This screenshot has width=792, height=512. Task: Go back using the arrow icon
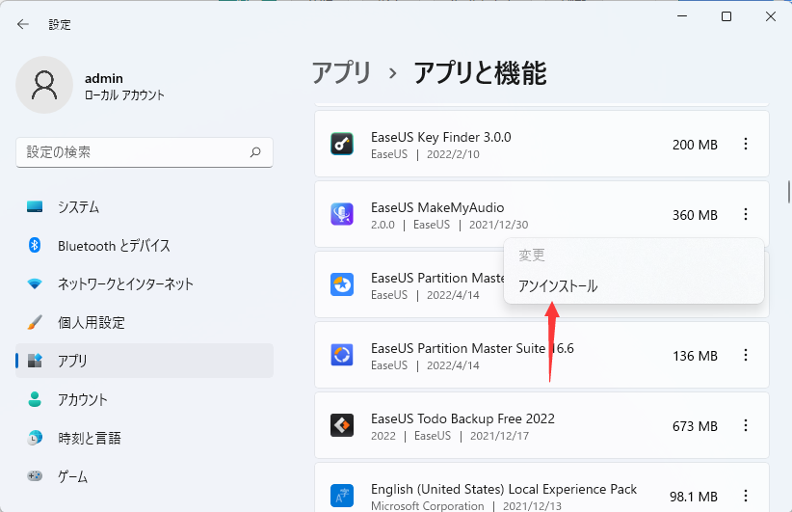click(23, 24)
